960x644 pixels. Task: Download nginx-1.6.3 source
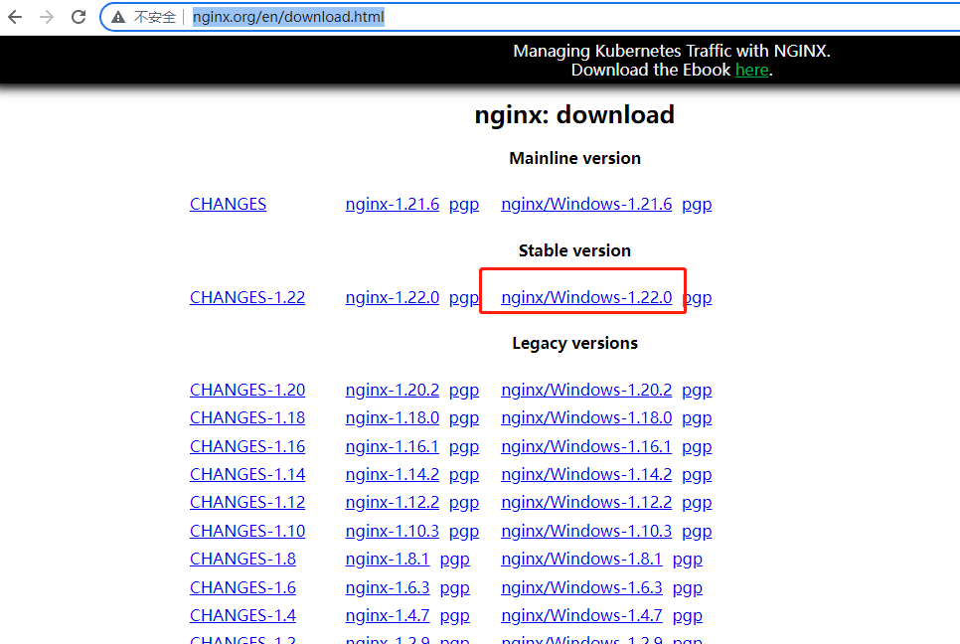coord(388,587)
